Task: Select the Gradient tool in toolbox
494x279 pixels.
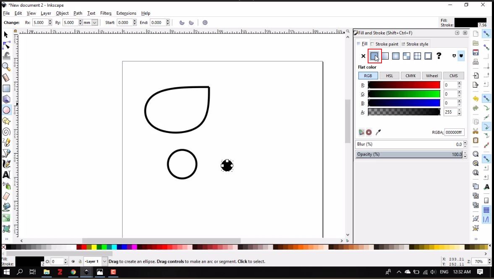Action: pyautogui.click(x=6, y=218)
